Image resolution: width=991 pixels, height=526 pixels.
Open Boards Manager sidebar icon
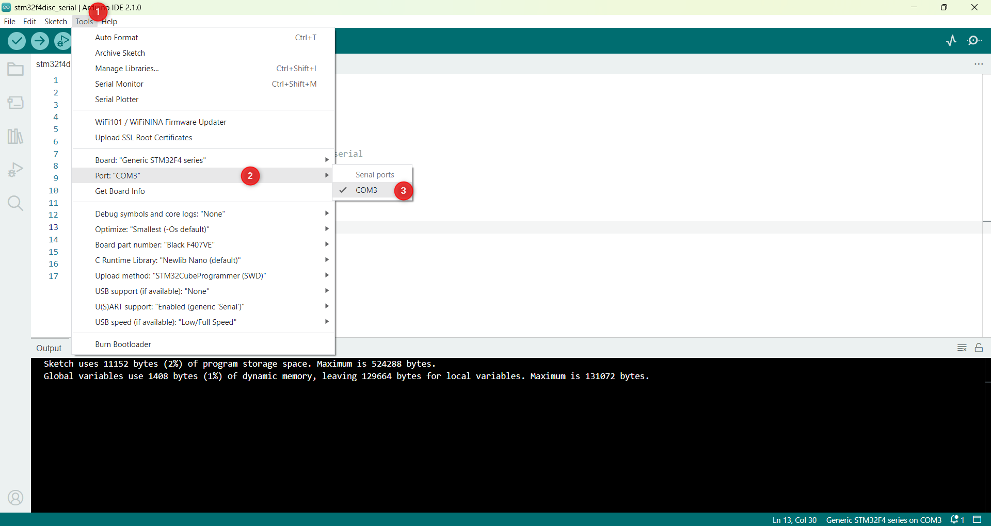click(15, 103)
